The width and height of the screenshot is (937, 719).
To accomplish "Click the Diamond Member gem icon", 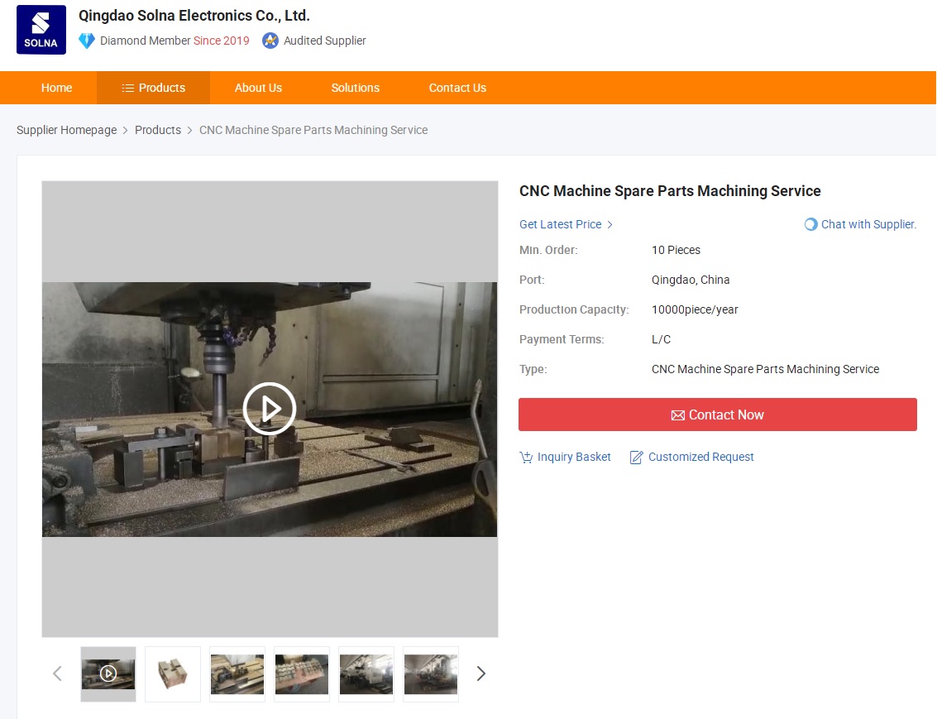I will pos(87,41).
